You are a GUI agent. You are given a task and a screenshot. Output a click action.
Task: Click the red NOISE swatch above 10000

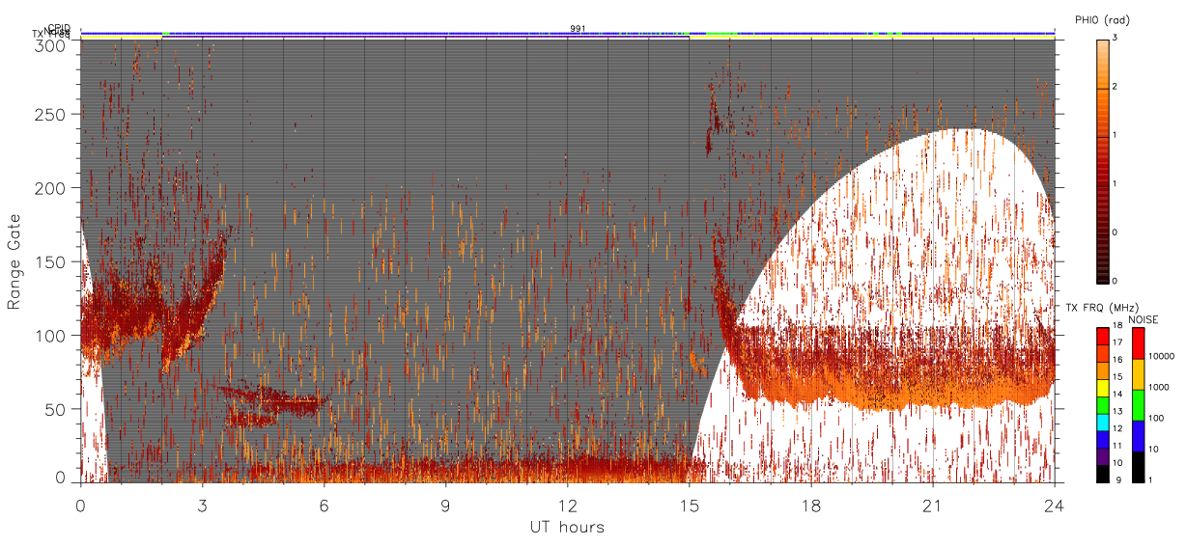pos(1137,343)
